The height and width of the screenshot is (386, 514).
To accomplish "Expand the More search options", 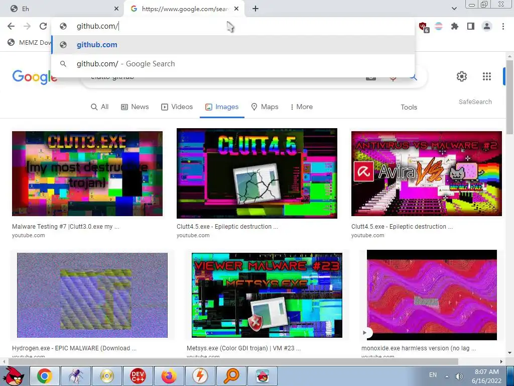I will point(301,107).
